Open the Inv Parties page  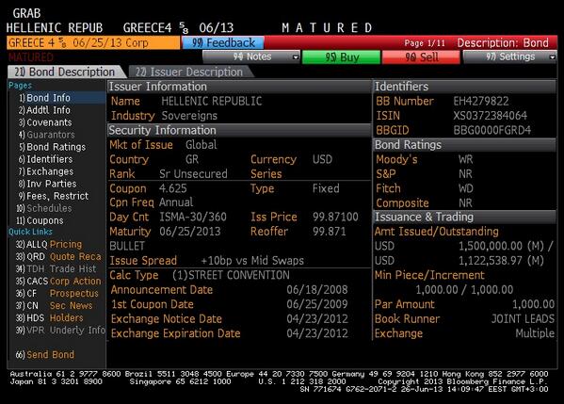click(47, 184)
